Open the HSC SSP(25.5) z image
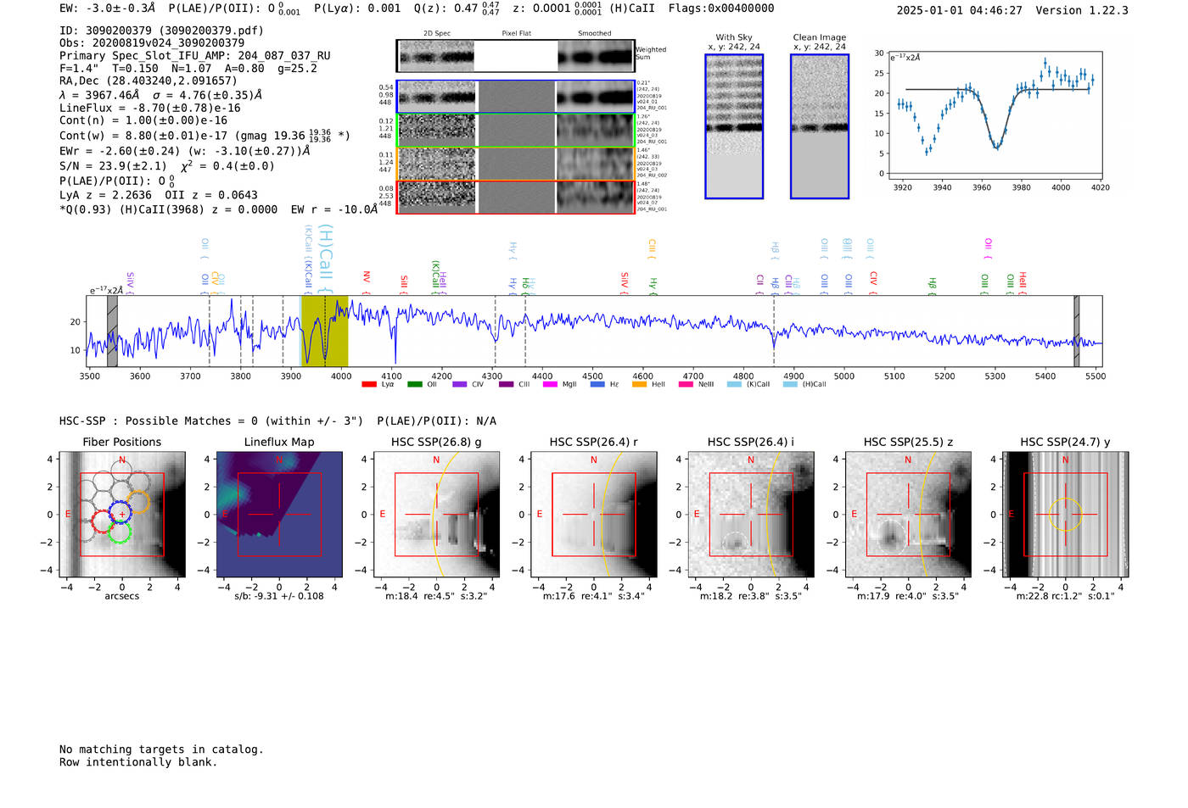The image size is (1188, 808). 908,515
